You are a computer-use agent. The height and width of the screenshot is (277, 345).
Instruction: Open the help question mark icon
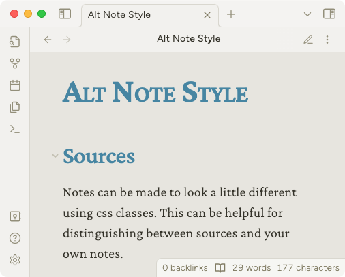point(15,238)
